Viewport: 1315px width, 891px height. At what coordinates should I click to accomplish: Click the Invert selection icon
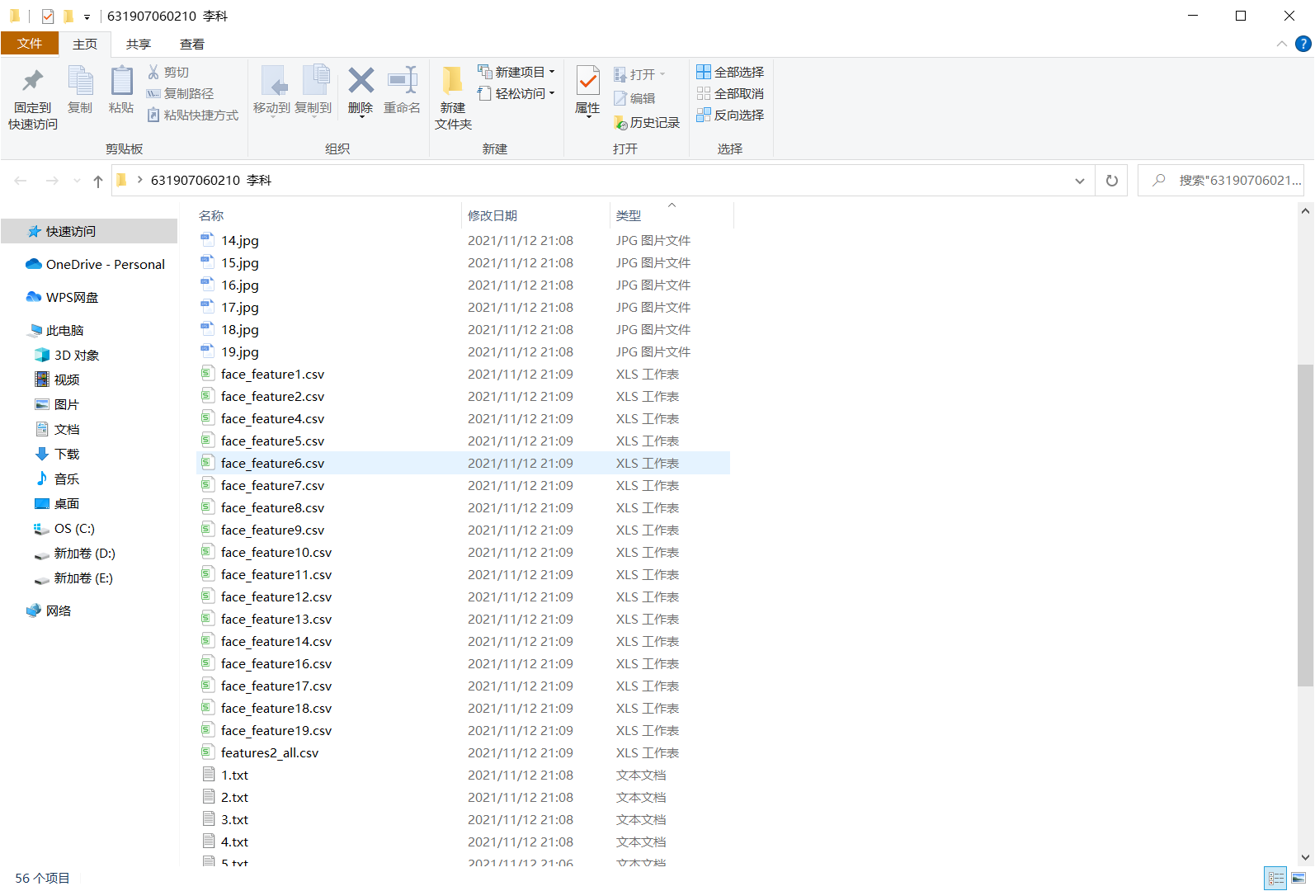tap(704, 115)
